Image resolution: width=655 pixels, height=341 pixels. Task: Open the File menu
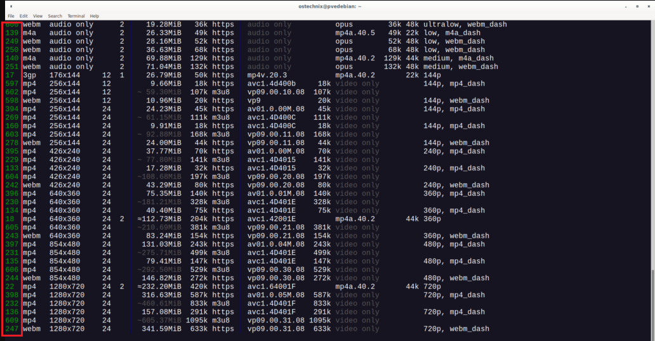click(x=11, y=16)
